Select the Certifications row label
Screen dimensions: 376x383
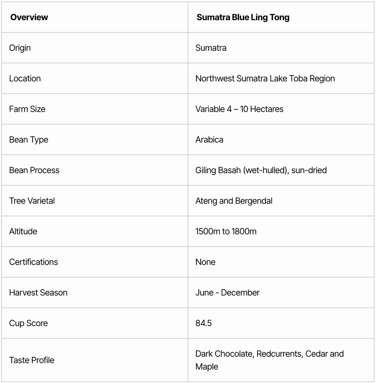pyautogui.click(x=34, y=262)
